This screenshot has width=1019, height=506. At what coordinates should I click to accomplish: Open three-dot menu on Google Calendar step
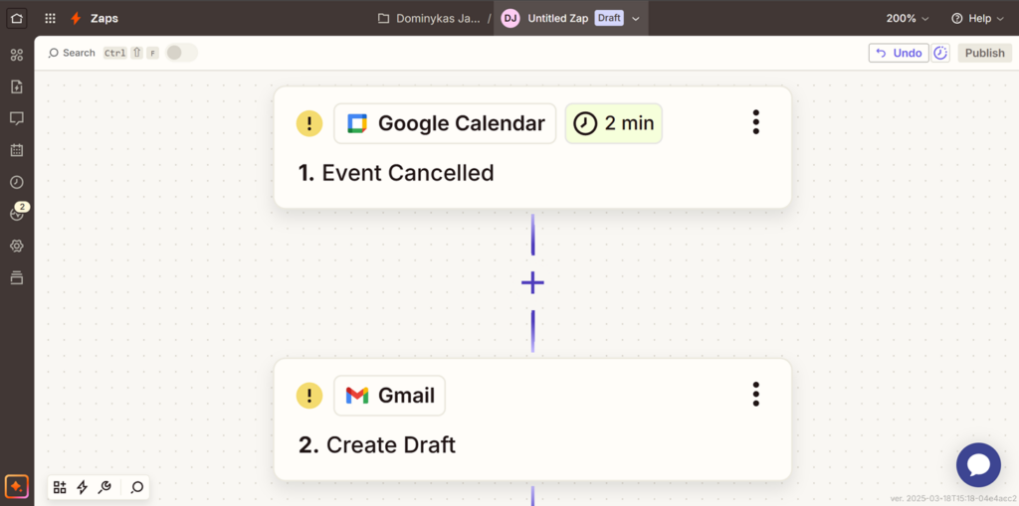pos(756,122)
